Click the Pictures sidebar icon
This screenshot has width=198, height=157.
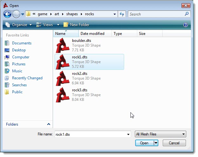7,64
